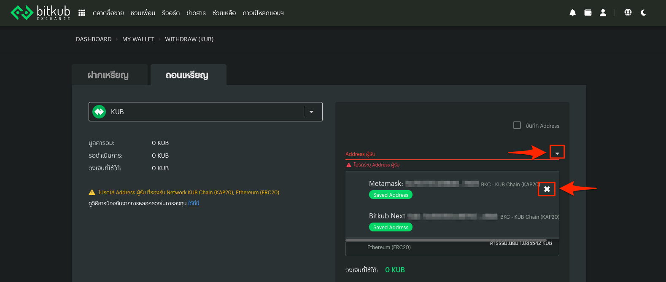Open the wallet icon in header

pos(588,13)
